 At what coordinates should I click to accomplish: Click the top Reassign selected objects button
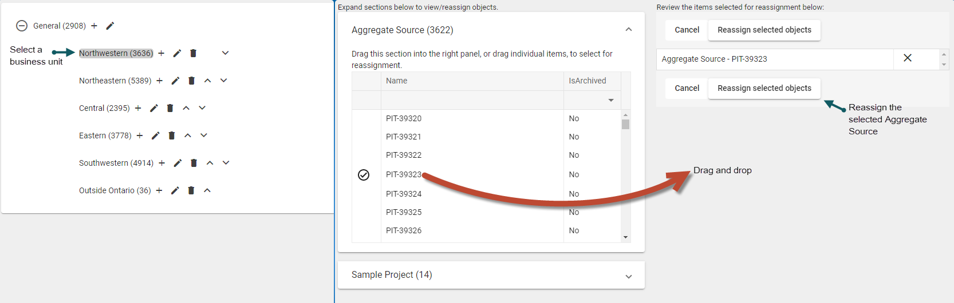click(x=764, y=30)
